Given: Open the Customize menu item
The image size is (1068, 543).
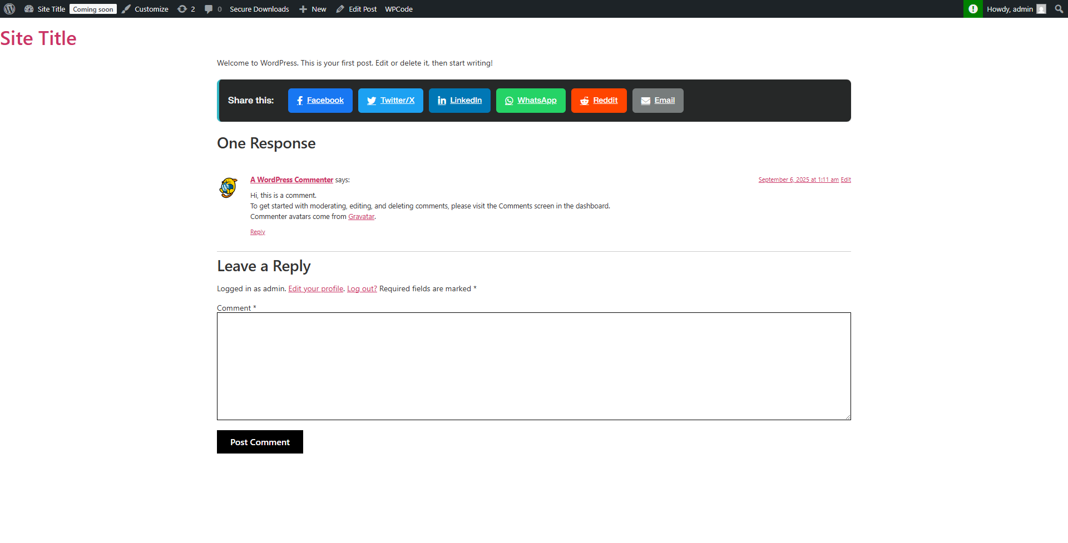Looking at the screenshot, I should point(145,9).
